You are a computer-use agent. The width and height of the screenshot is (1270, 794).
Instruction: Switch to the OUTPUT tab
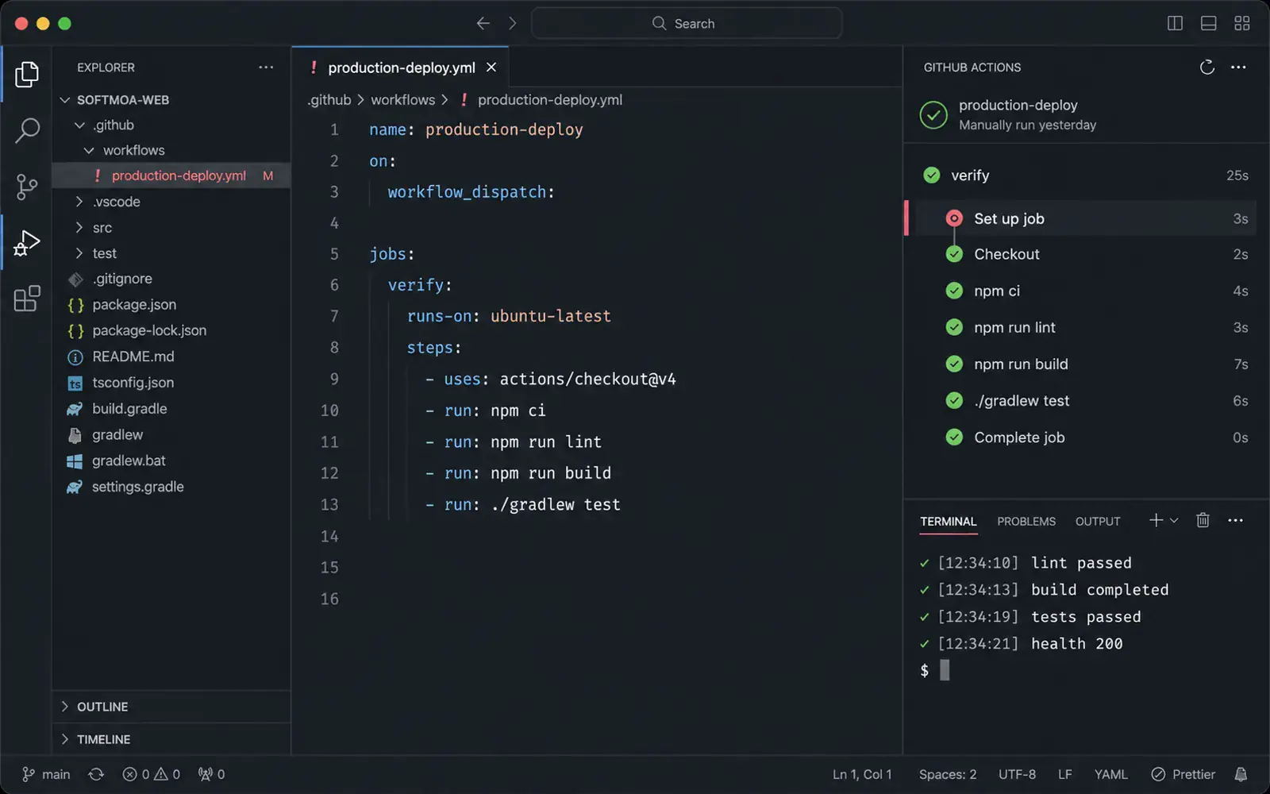pos(1098,522)
